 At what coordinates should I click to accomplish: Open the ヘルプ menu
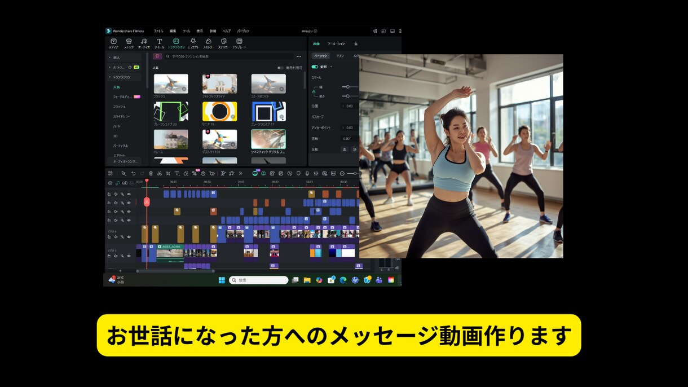tap(227, 31)
